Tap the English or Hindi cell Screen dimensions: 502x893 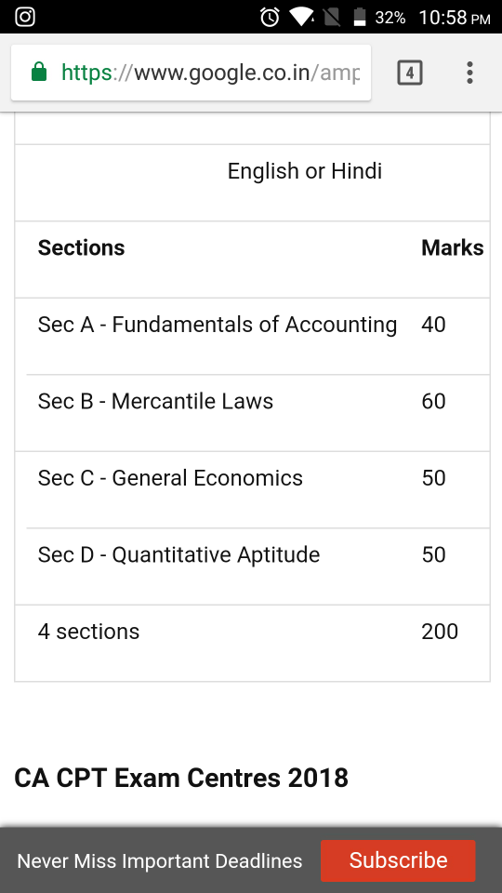click(x=305, y=171)
